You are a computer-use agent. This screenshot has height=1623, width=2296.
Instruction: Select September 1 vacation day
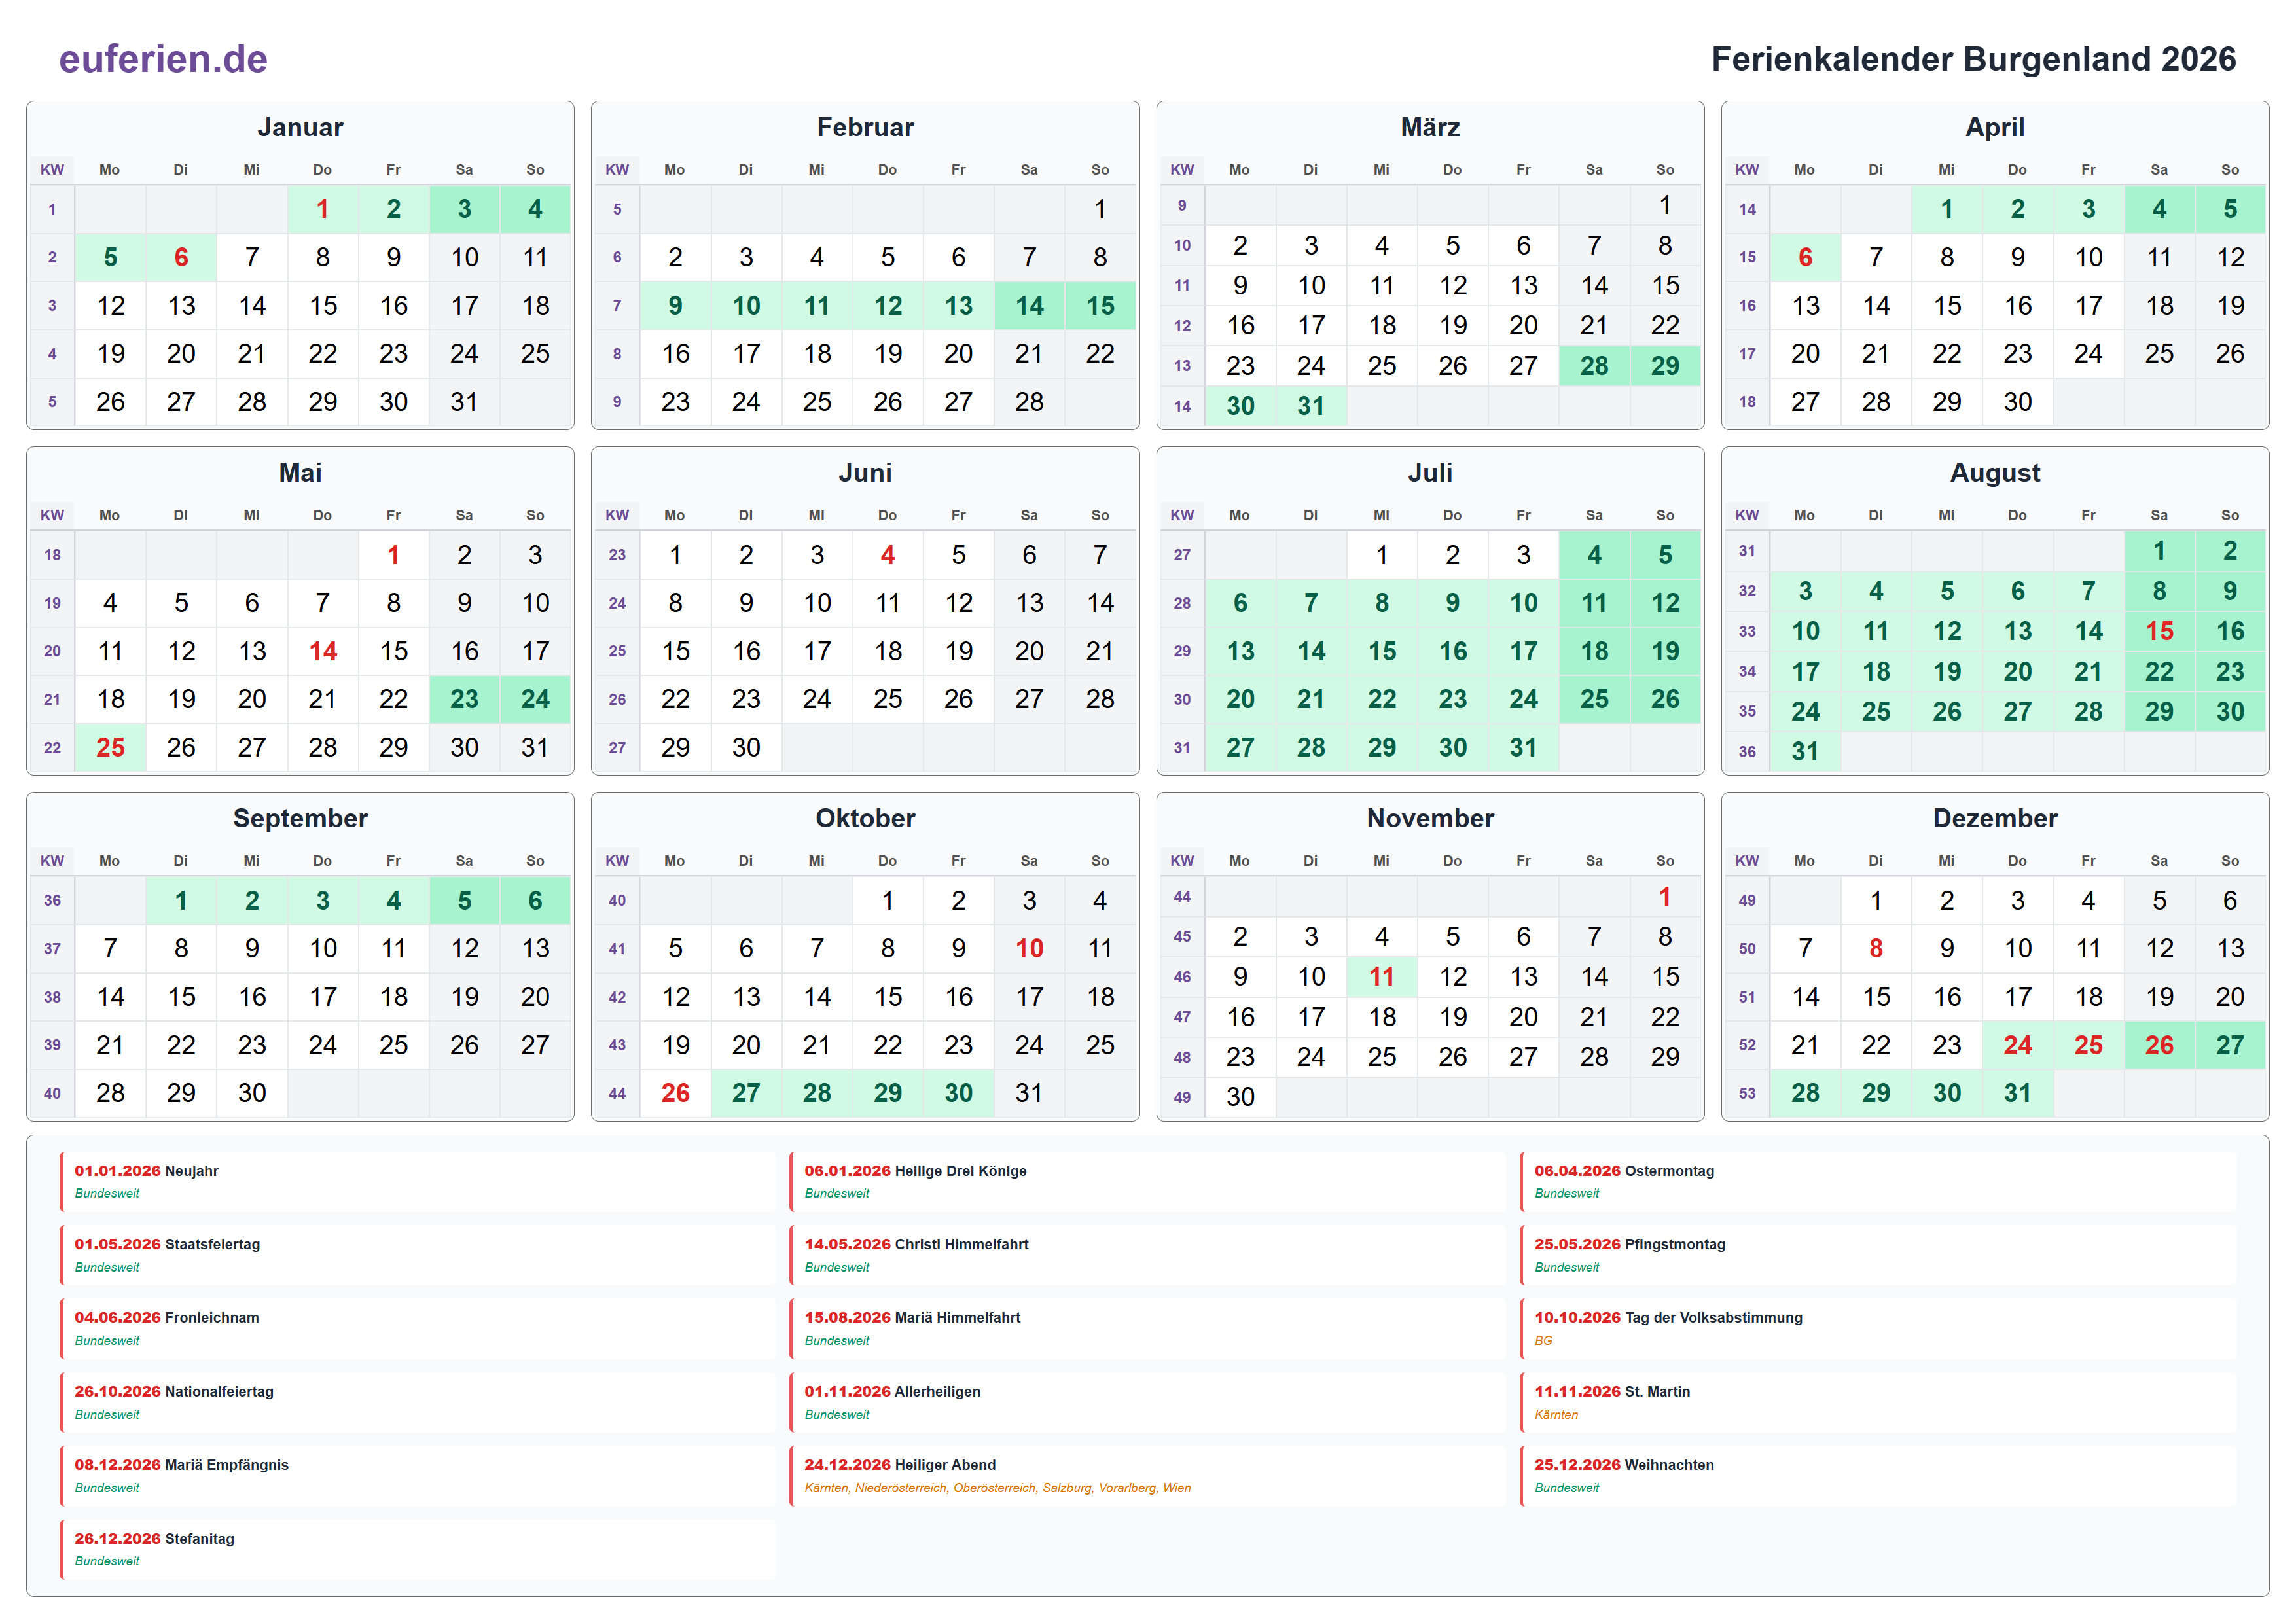[181, 900]
